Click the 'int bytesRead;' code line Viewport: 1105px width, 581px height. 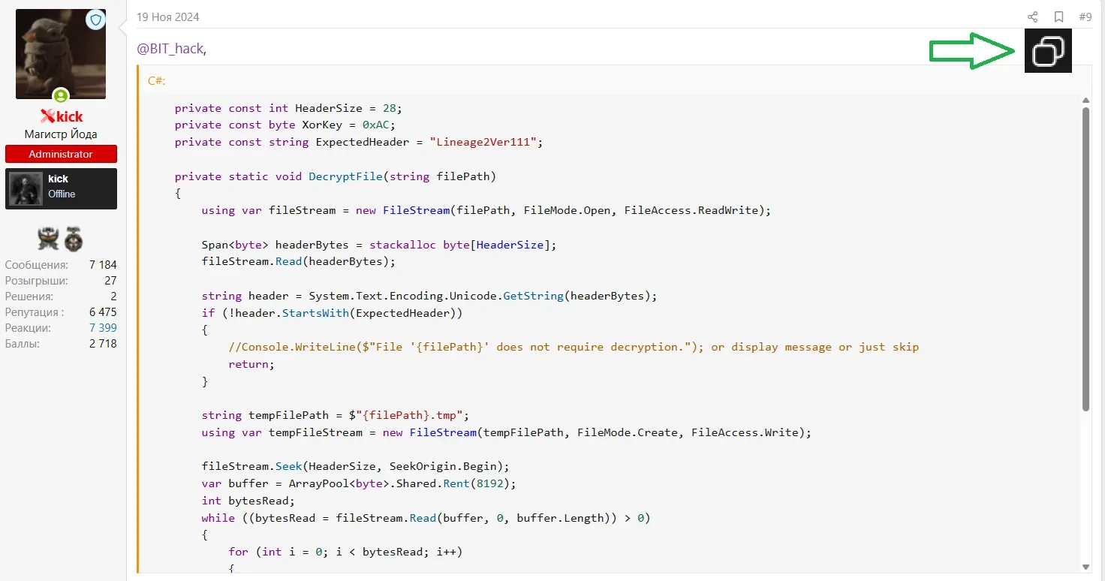pyautogui.click(x=248, y=501)
